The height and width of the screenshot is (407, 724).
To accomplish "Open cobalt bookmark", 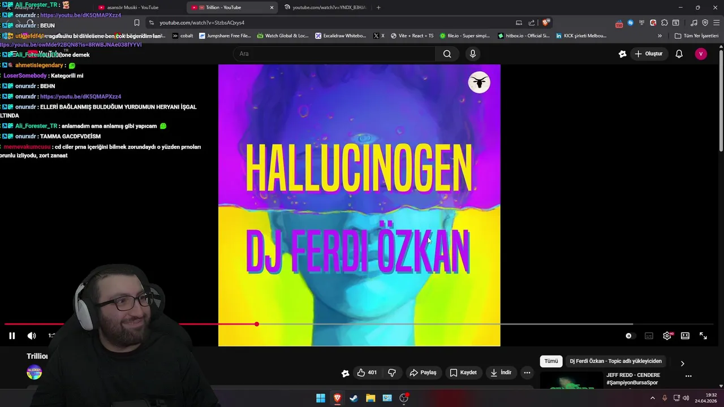I will click(182, 36).
